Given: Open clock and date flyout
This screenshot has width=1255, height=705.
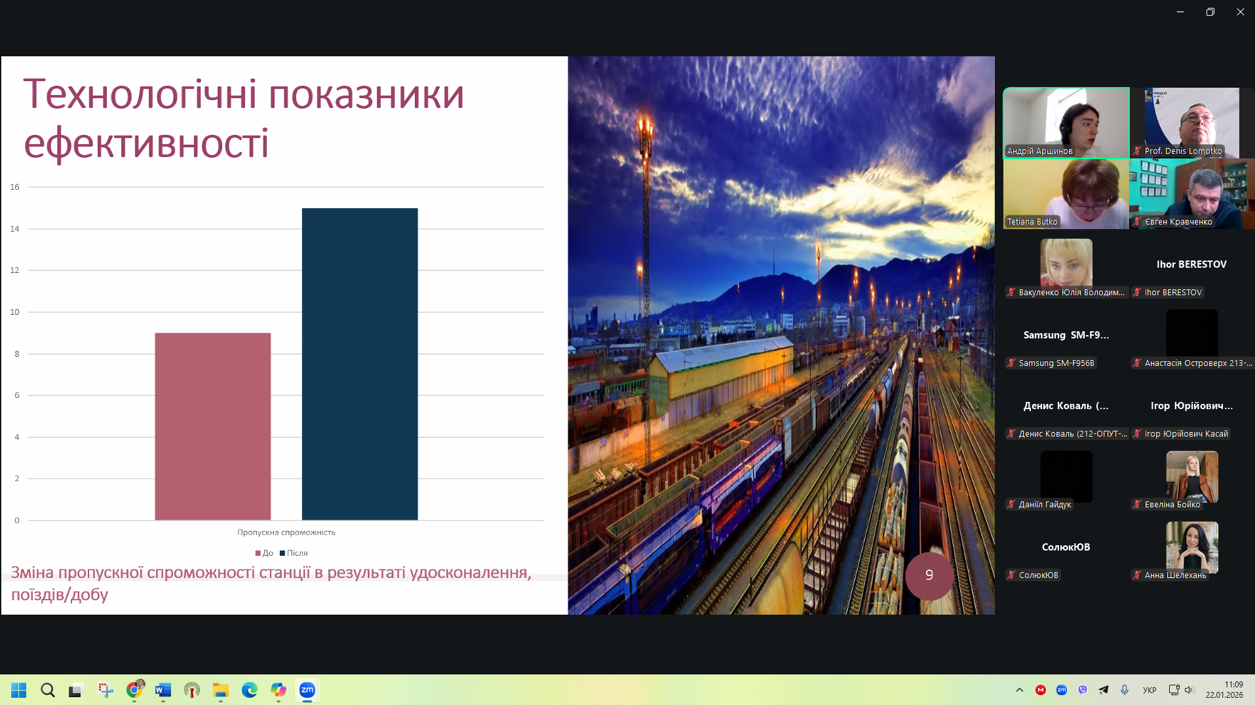Looking at the screenshot, I should [1224, 690].
